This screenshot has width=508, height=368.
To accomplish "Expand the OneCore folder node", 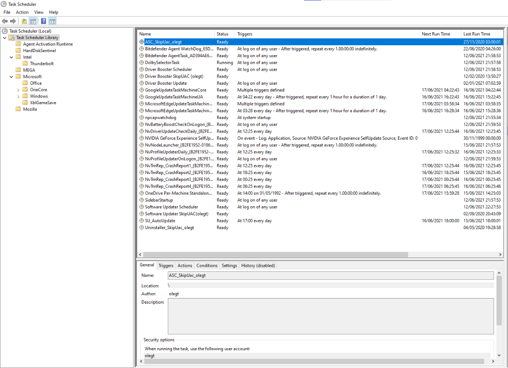I will [18, 90].
